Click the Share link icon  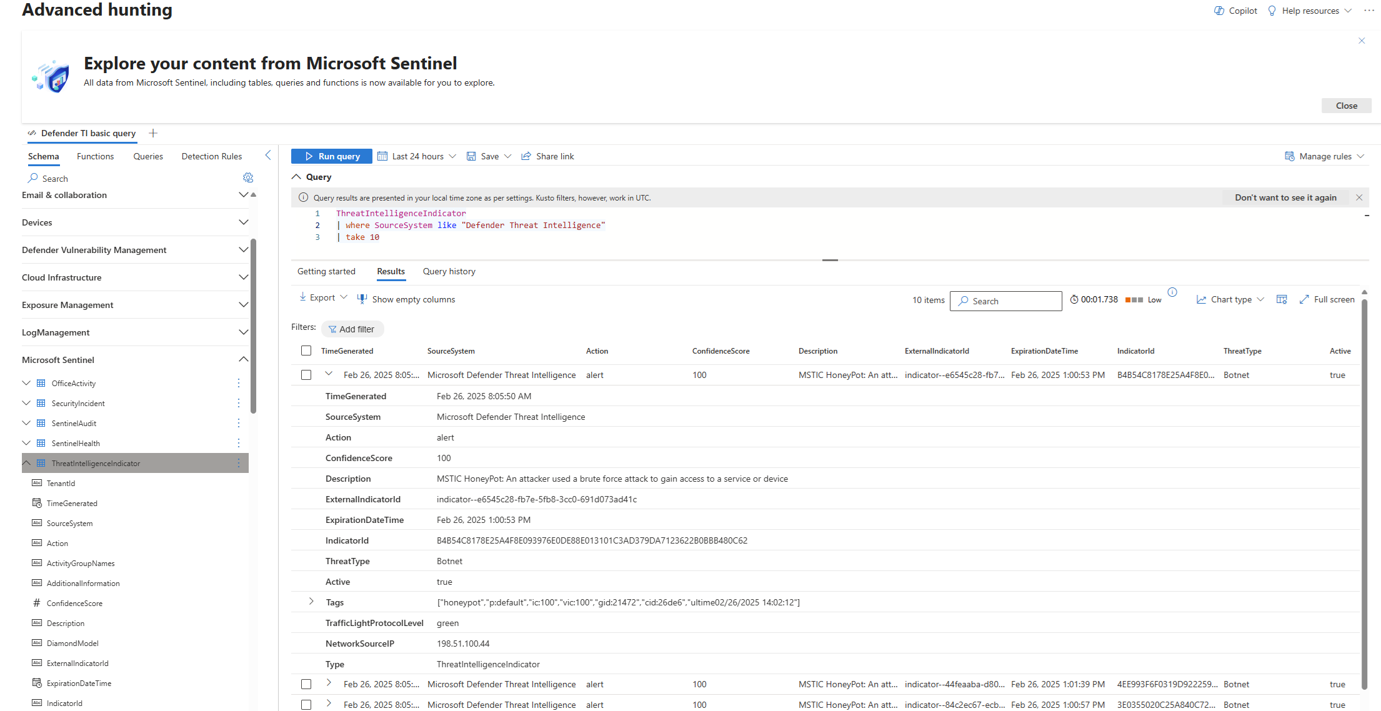point(526,156)
